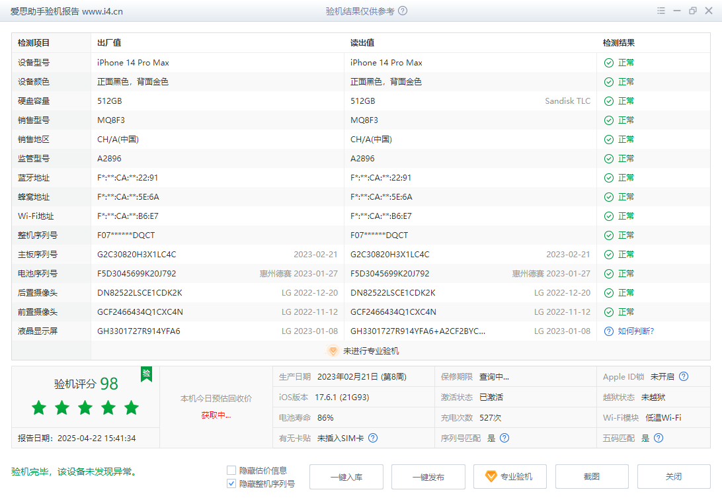Click the fifth green rating star

tap(131, 407)
